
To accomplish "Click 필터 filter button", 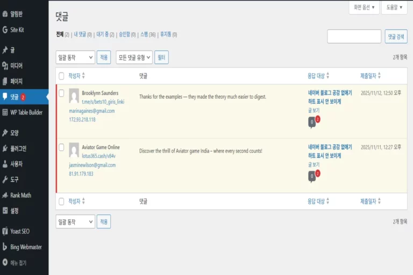I will pos(161,57).
